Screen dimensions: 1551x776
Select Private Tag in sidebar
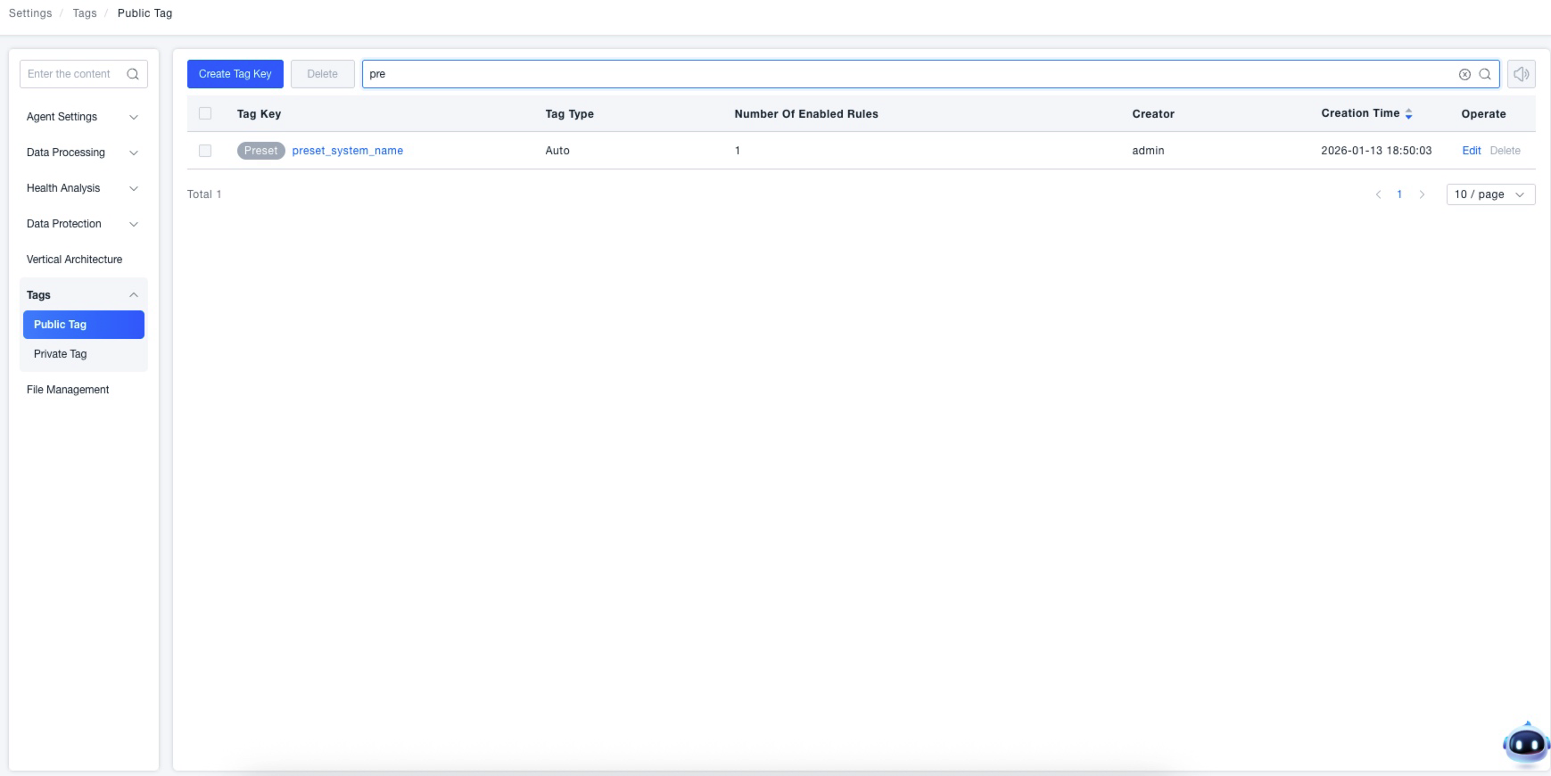coord(61,354)
